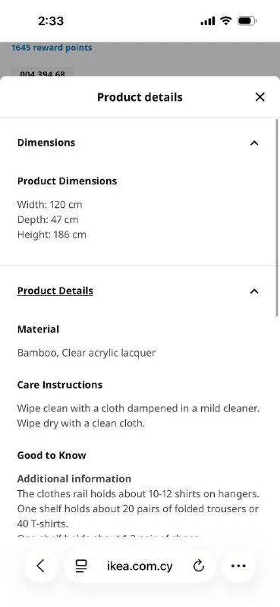Tap the 2:33 clock in status bar
Viewport: 280px width, 607px height.
51,21
